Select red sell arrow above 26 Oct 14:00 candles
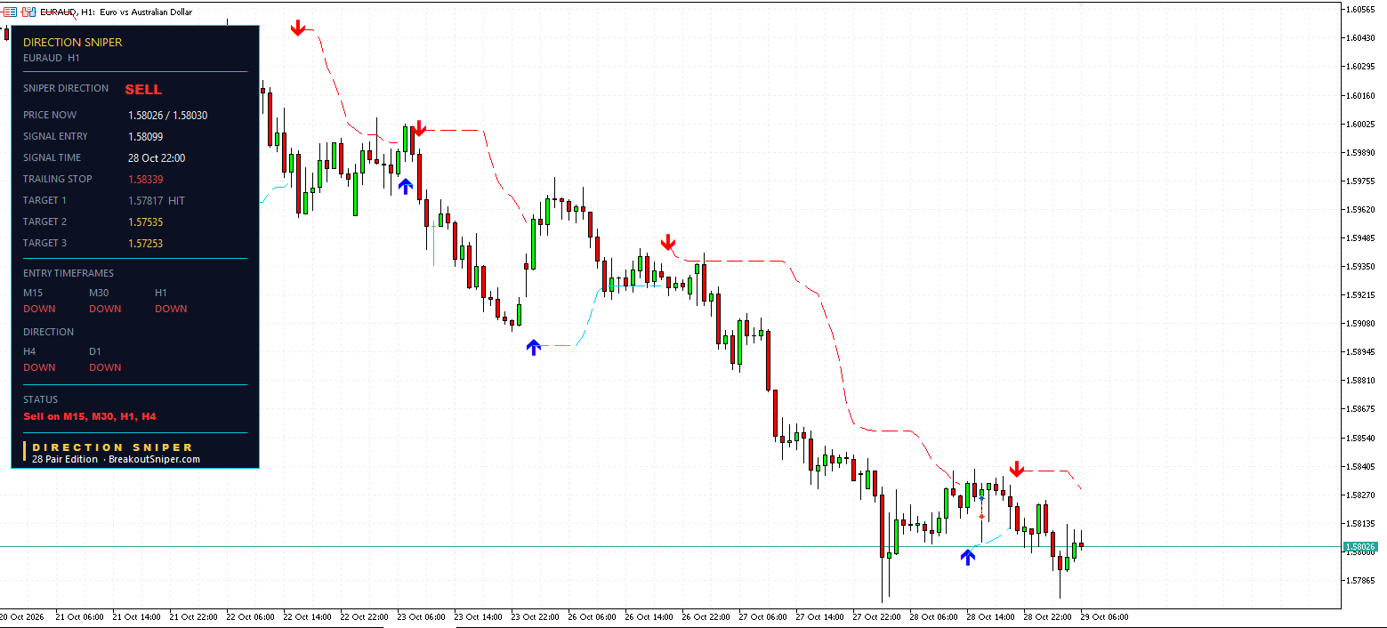 coord(668,242)
